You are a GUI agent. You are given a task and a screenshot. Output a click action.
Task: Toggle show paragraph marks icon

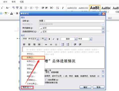pyautogui.click(x=63, y=8)
